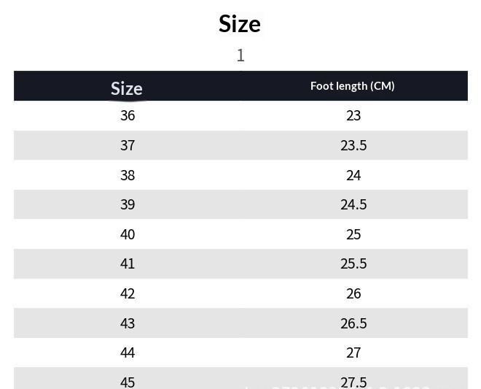Click the size 42 entry
Screen dimensions: 481x389
pyautogui.click(x=128, y=293)
